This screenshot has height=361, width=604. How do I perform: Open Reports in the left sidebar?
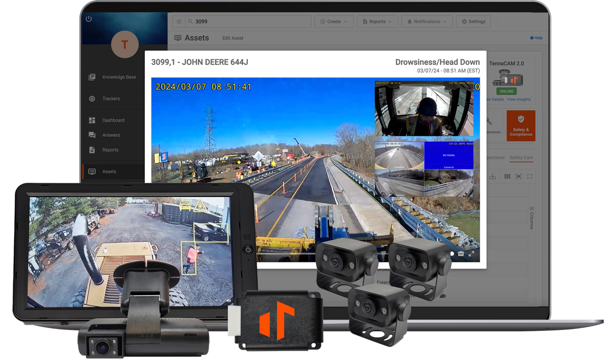click(x=110, y=150)
